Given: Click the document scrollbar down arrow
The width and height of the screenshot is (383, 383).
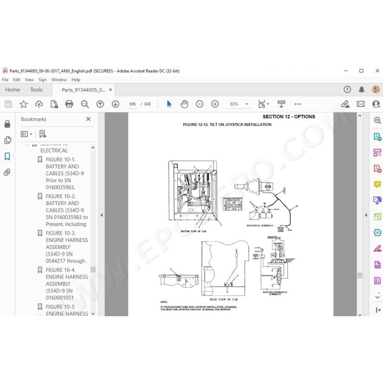Looking at the screenshot, I should 360,315.
